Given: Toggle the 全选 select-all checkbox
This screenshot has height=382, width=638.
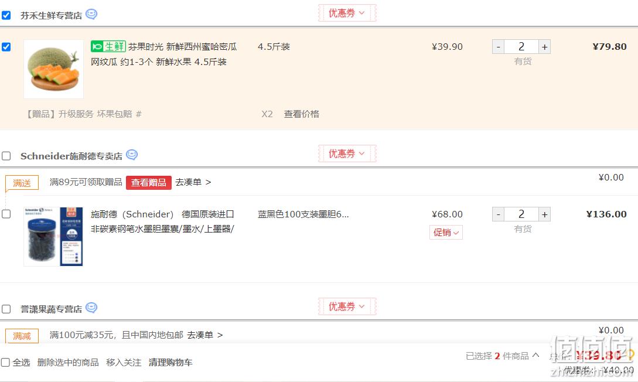Looking at the screenshot, I should click(x=5, y=363).
